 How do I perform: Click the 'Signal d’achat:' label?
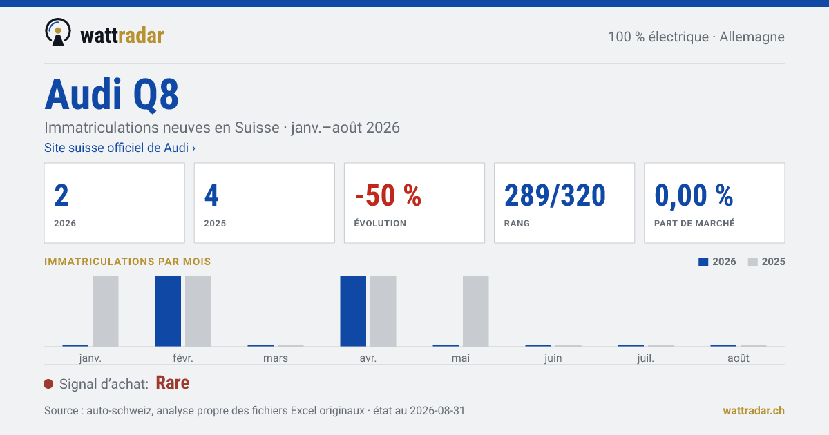tap(104, 384)
